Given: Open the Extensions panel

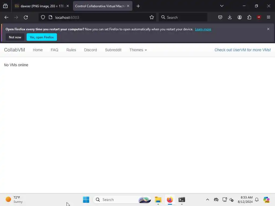Looking at the screenshot, I should coord(249,17).
